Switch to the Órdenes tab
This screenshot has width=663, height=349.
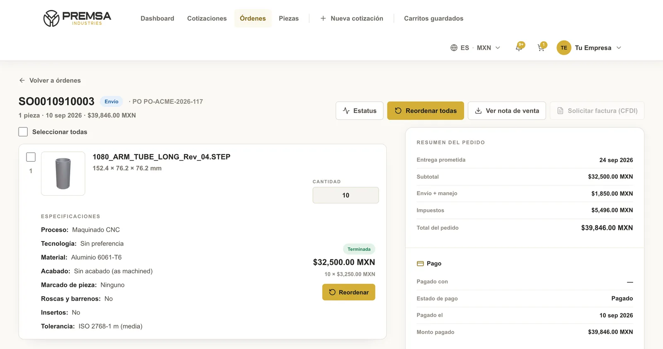pos(253,18)
